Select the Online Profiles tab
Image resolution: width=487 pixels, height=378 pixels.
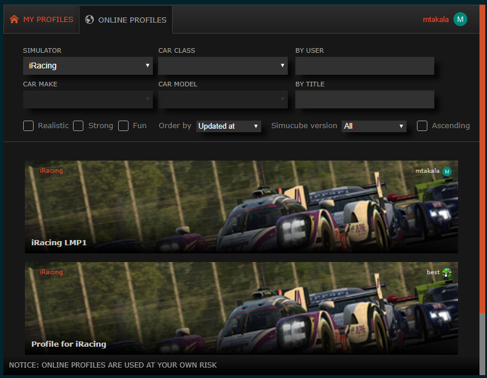pyautogui.click(x=126, y=20)
